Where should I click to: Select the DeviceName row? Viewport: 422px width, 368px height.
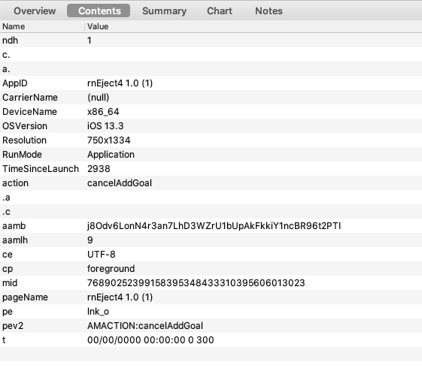coord(211,111)
